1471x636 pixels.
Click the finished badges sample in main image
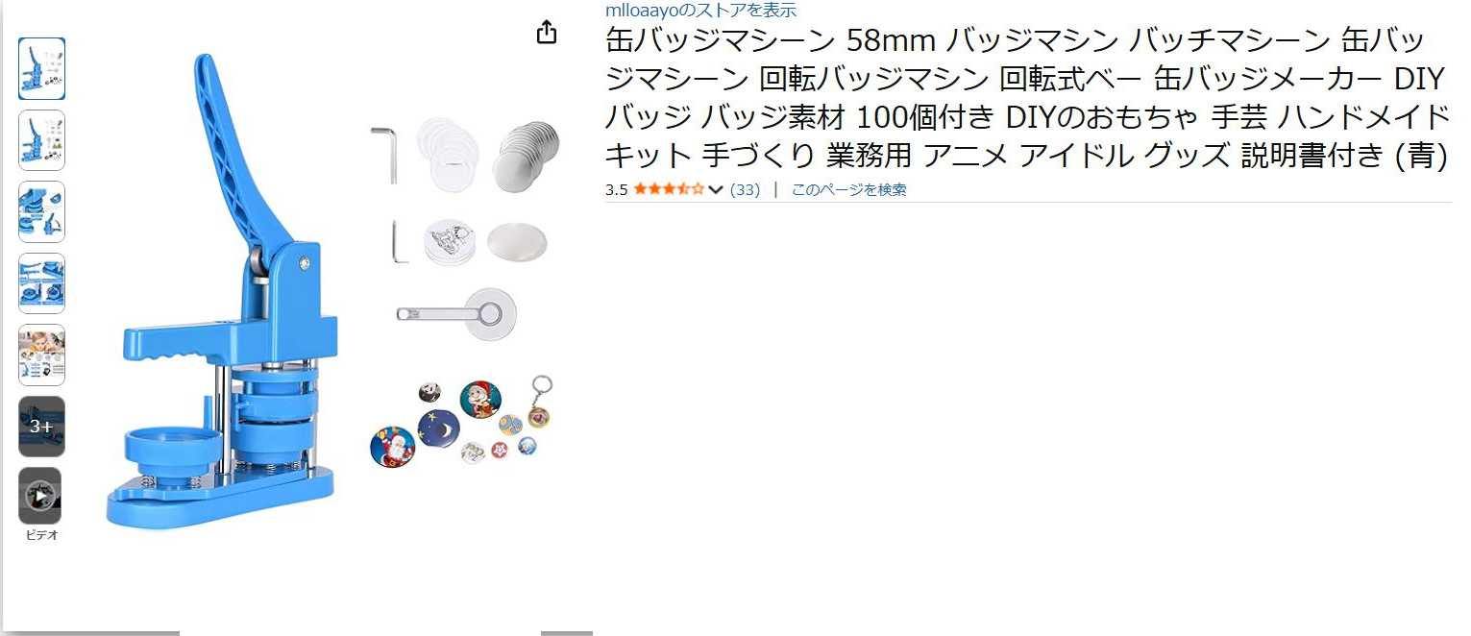[x=463, y=423]
